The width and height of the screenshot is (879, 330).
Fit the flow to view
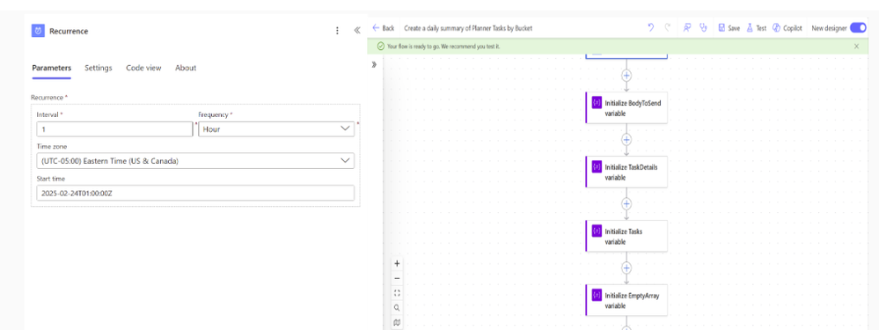398,292
